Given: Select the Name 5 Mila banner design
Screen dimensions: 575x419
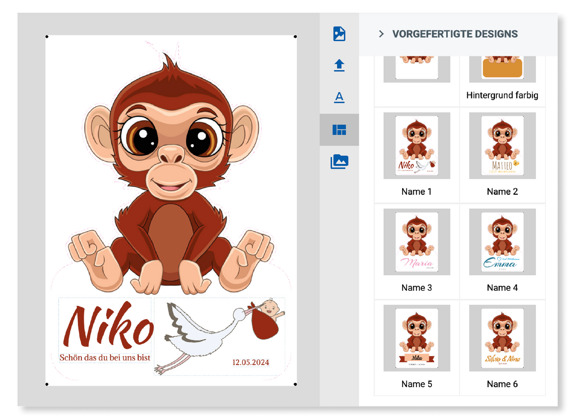Looking at the screenshot, I should [x=417, y=338].
